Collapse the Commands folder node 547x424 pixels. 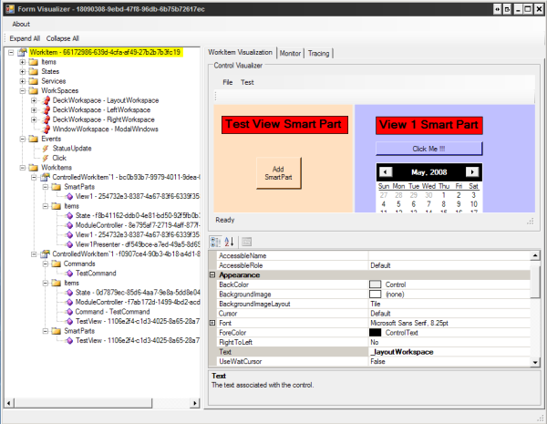[46, 264]
